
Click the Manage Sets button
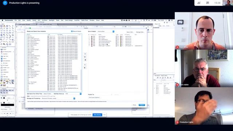tap(140, 32)
